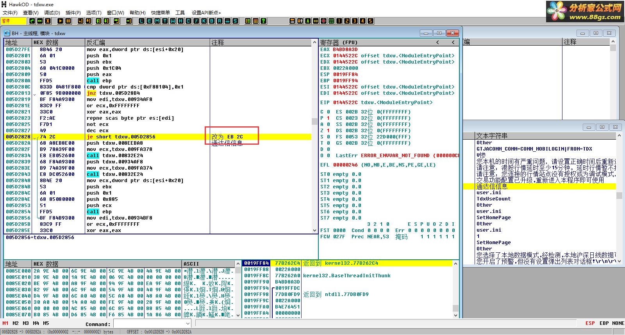Open Handles window (H icon)

[180, 21]
